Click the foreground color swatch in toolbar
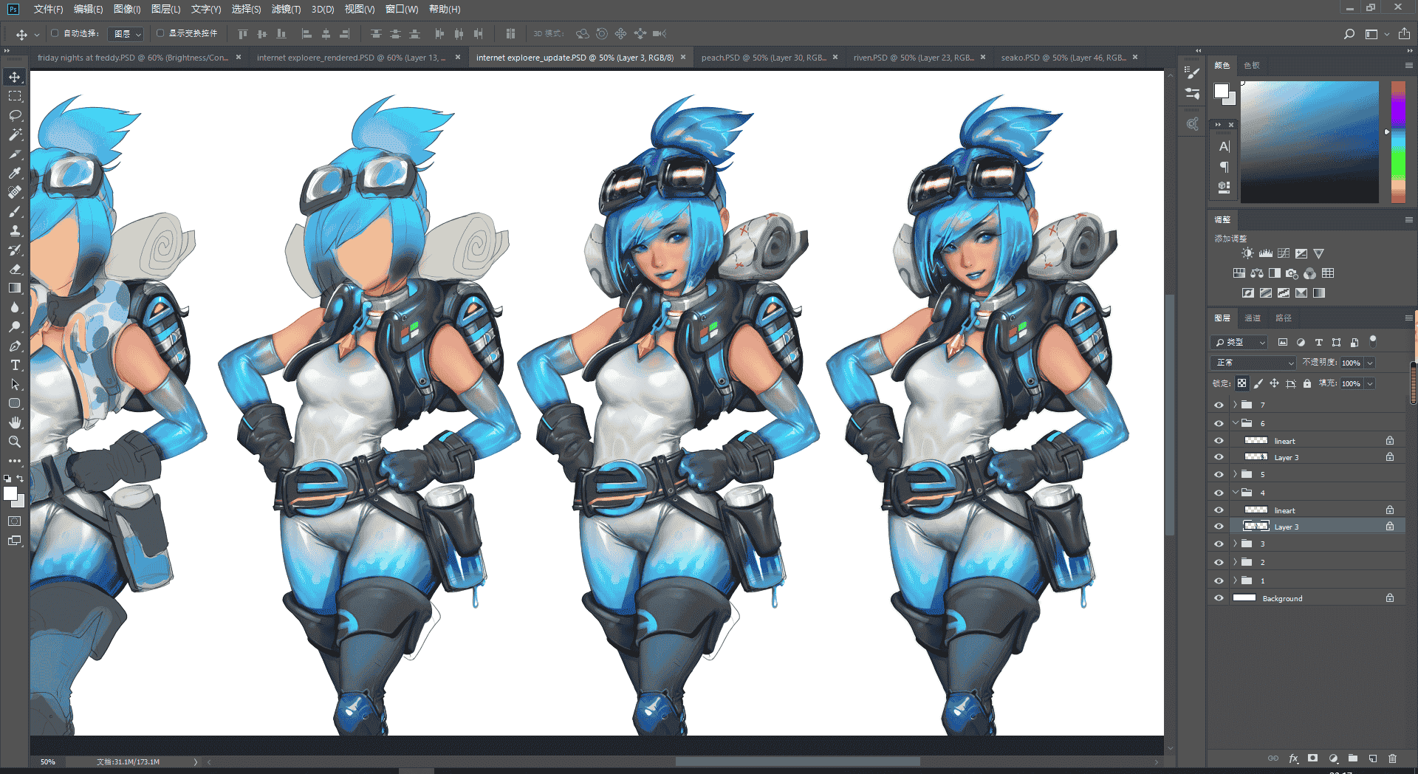Viewport: 1418px width, 774px height. tap(10, 494)
